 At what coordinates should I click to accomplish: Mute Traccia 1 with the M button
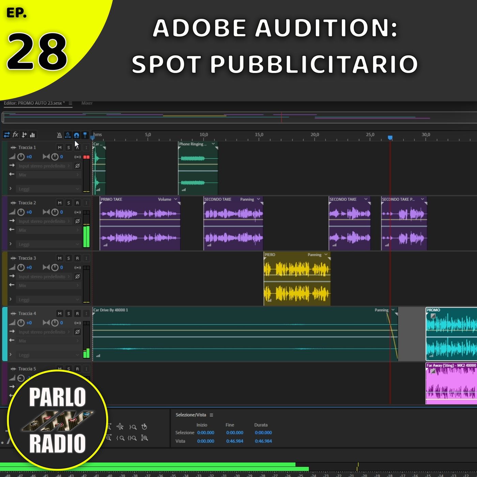coord(60,148)
